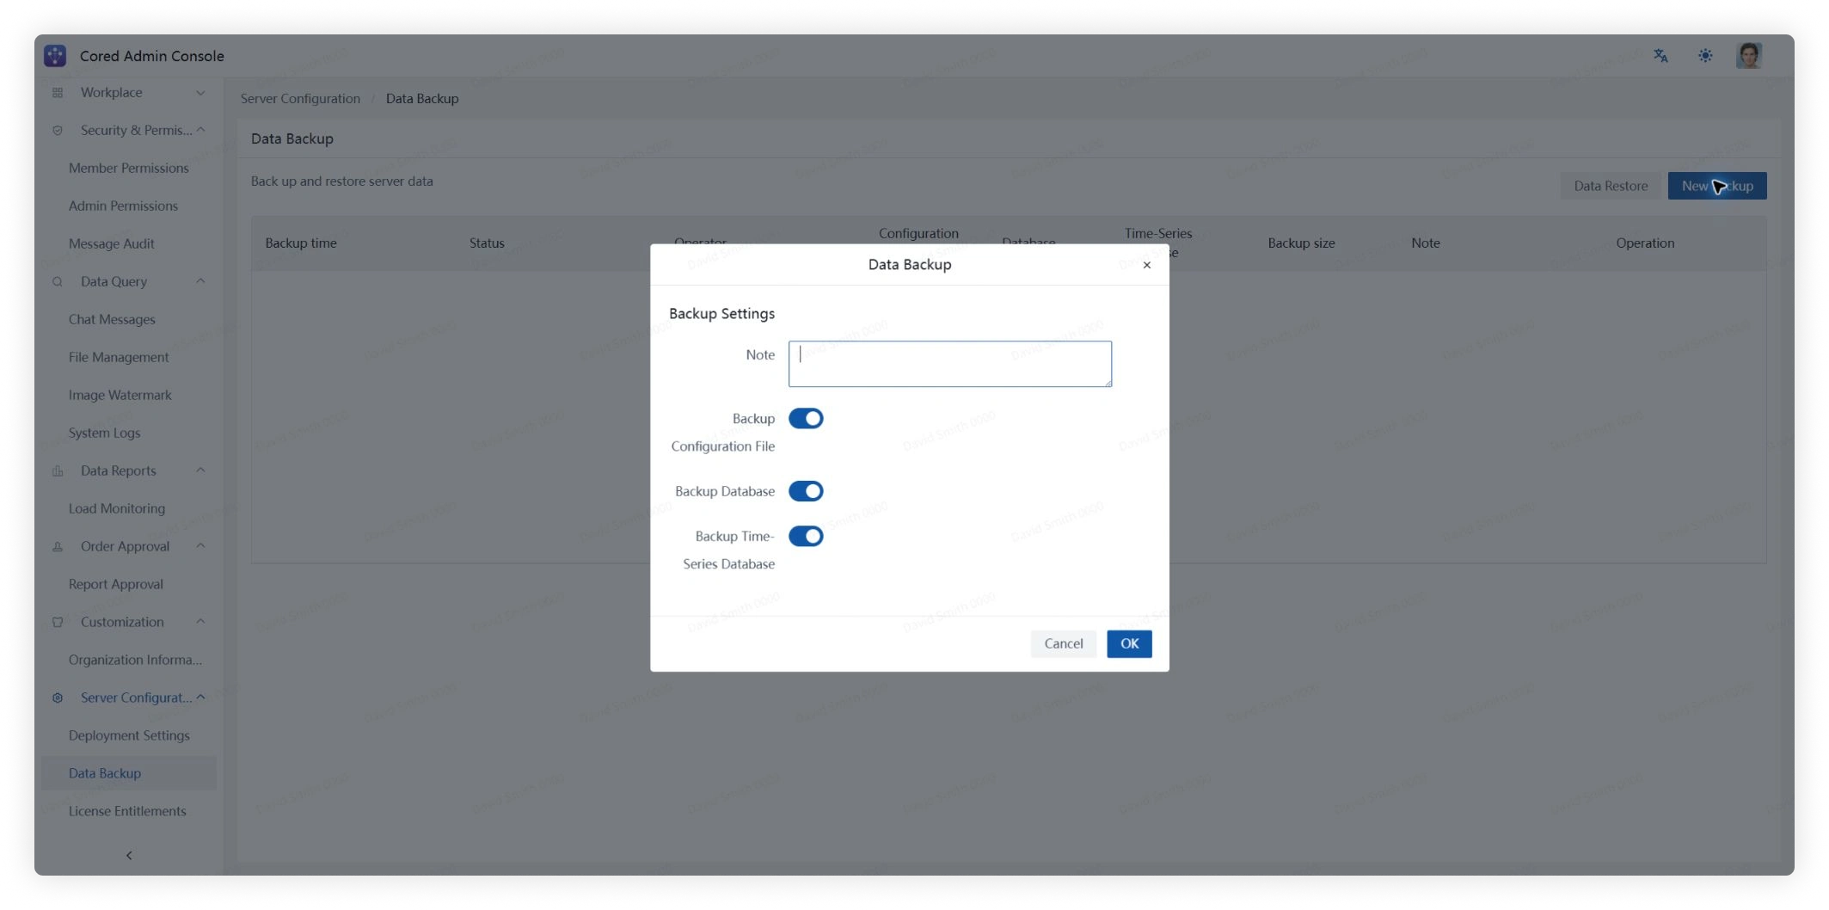Collapse the Customization section chevron
1829x910 pixels.
200,623
